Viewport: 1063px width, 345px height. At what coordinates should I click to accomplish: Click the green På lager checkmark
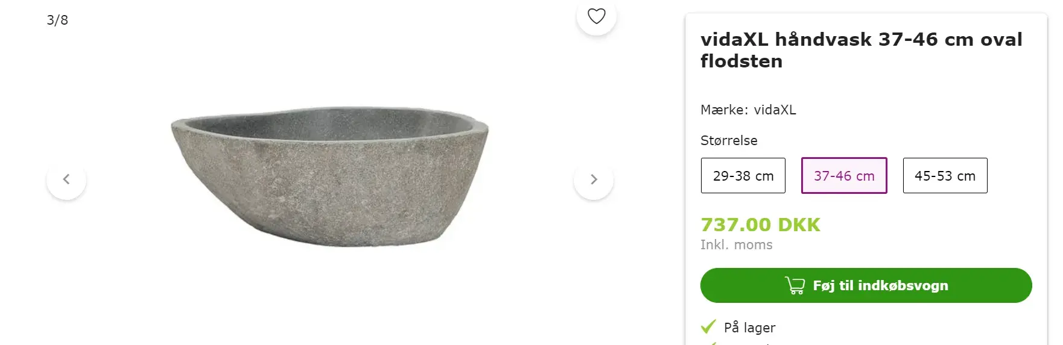coord(708,327)
